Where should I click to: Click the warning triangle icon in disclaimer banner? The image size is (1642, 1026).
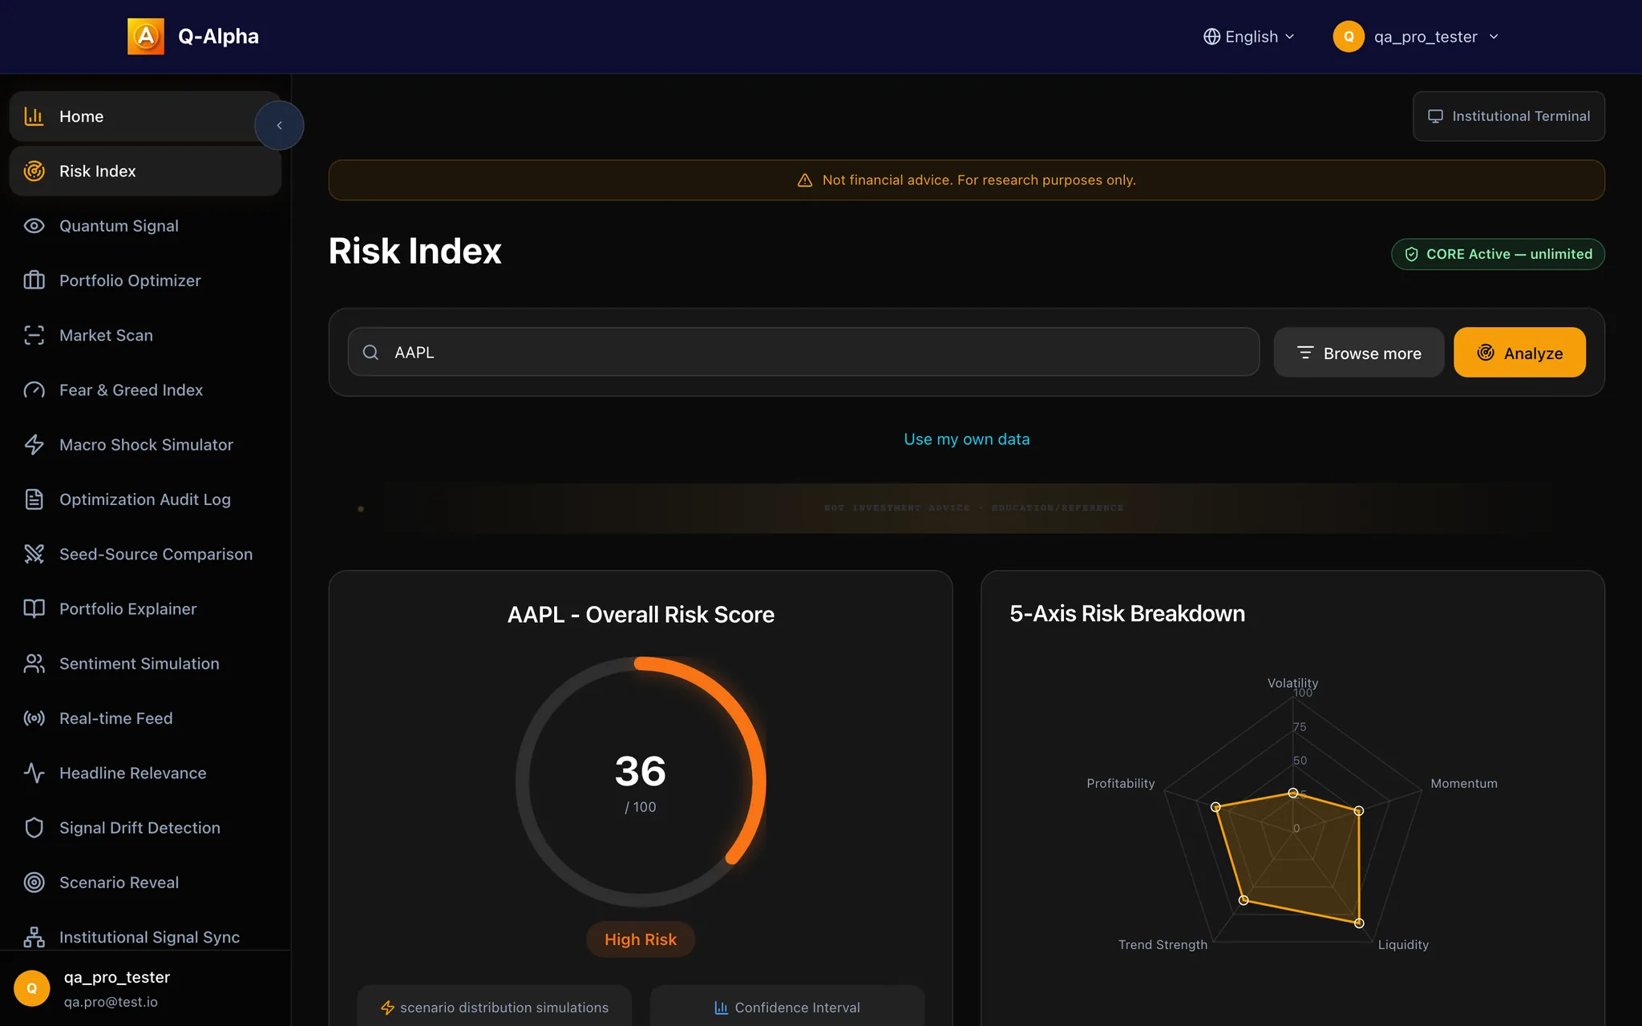click(805, 180)
